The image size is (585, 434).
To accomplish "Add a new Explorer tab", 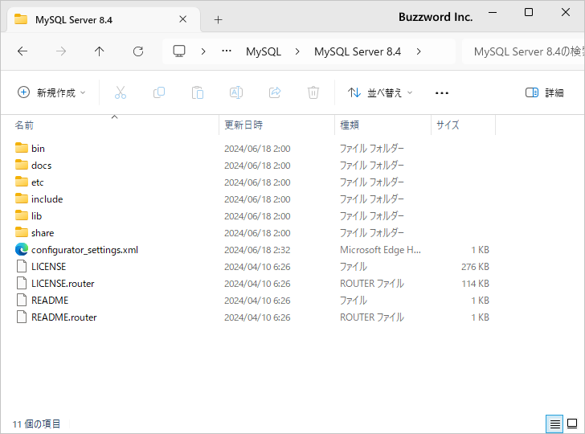I will point(219,20).
